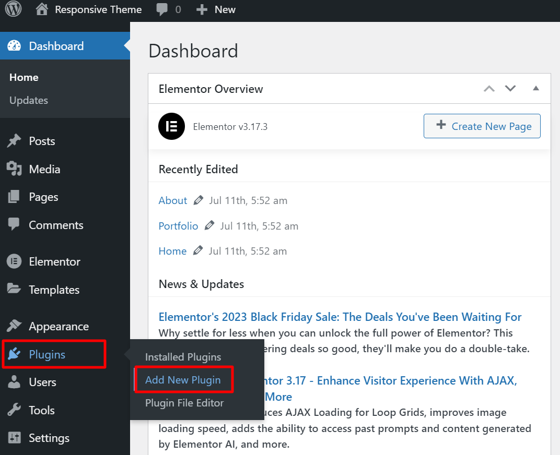Open the Tools menu item
The width and height of the screenshot is (560, 455).
click(42, 411)
